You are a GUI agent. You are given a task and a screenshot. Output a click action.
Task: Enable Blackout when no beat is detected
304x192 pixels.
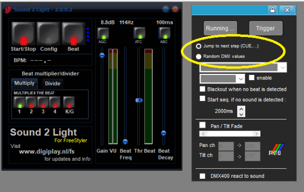click(x=202, y=89)
